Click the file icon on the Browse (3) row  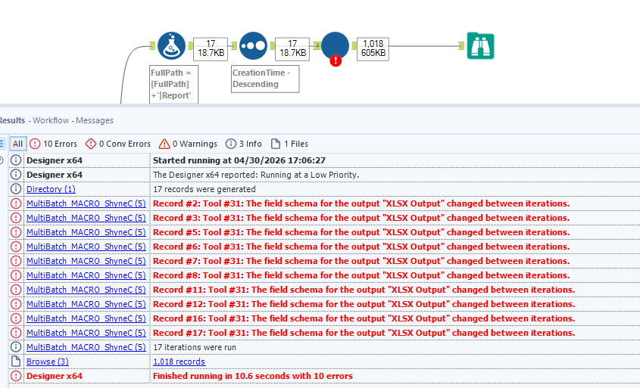tap(16, 362)
